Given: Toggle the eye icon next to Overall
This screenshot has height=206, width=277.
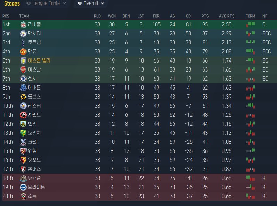Looking at the screenshot, I should (x=80, y=3).
